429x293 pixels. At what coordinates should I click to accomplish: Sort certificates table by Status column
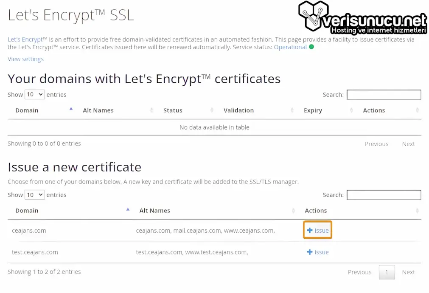(x=173, y=110)
